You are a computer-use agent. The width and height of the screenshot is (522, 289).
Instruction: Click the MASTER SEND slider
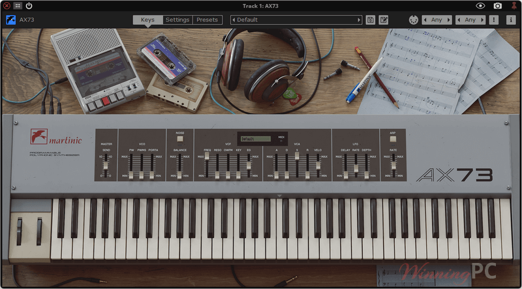pyautogui.click(x=106, y=165)
